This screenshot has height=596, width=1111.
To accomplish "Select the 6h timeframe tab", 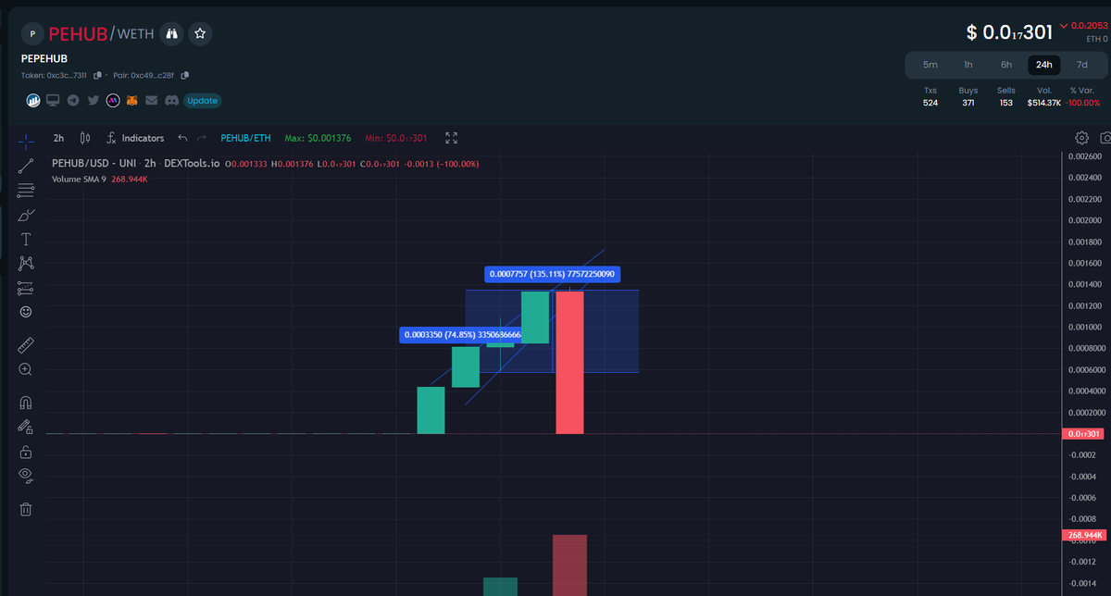I will [x=1006, y=65].
